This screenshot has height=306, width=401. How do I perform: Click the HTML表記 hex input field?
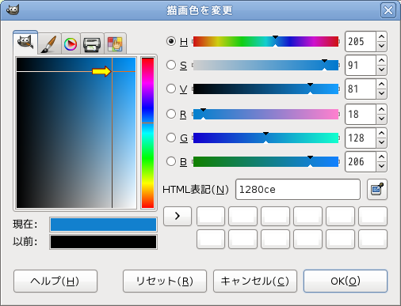(298, 190)
